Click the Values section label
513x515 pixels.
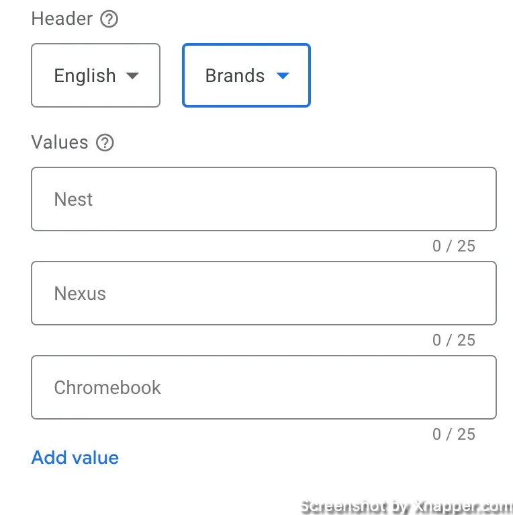pyautogui.click(x=60, y=143)
